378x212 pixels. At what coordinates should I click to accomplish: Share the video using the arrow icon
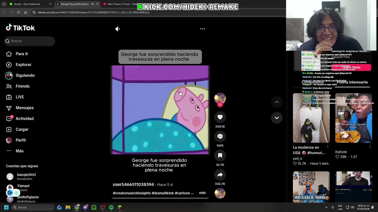coord(220,175)
